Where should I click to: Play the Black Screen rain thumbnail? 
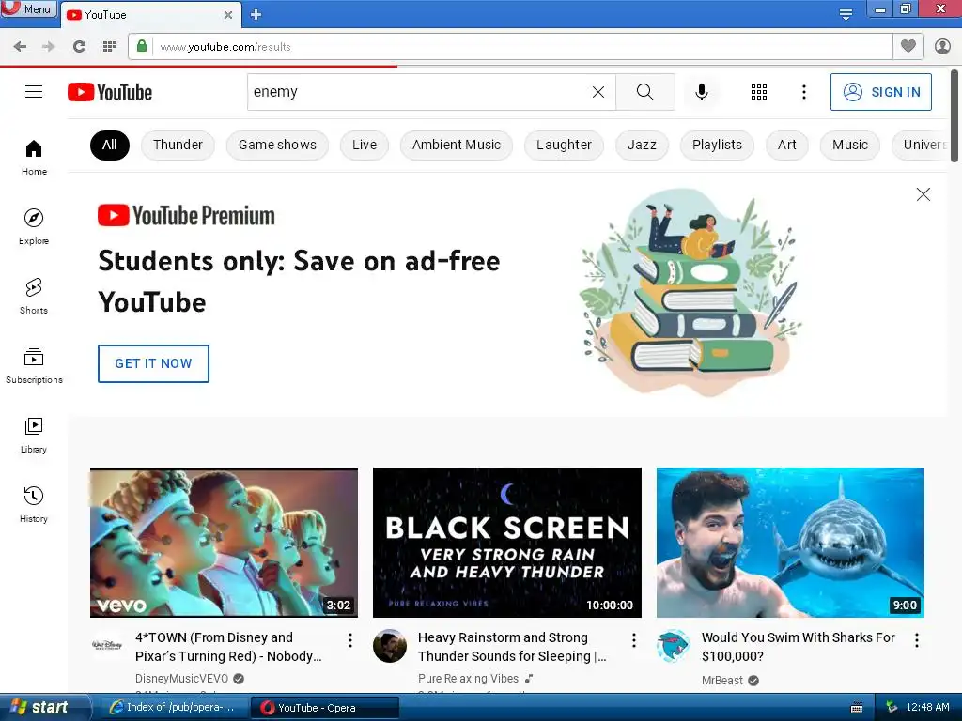pos(507,543)
